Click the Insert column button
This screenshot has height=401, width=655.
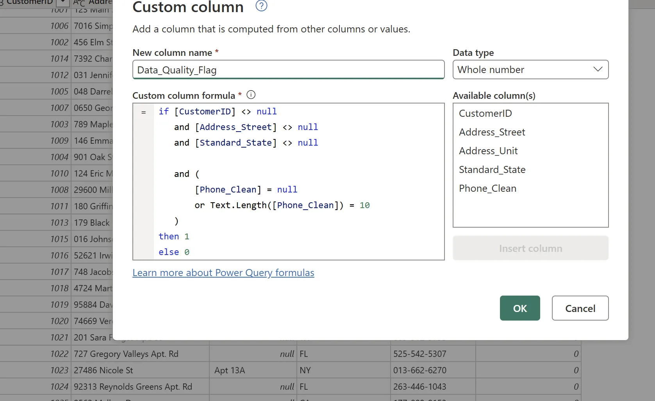(x=530, y=248)
